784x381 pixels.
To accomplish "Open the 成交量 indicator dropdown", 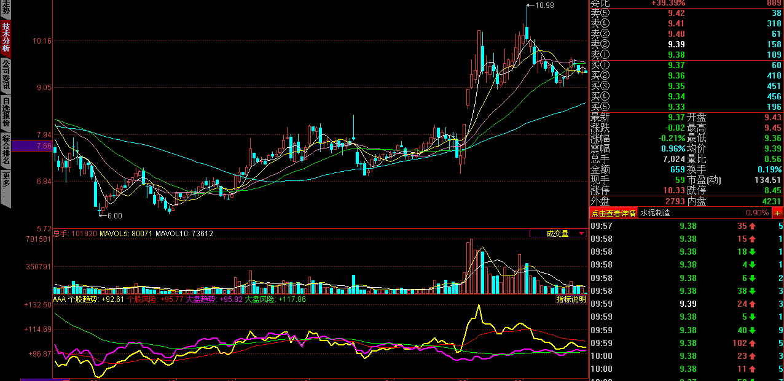I will pyautogui.click(x=558, y=233).
